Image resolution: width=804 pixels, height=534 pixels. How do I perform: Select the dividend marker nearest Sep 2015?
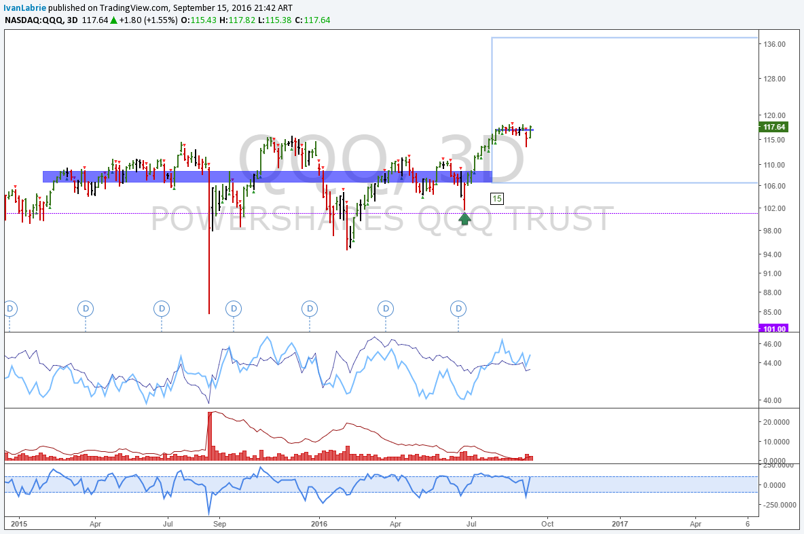pyautogui.click(x=234, y=309)
